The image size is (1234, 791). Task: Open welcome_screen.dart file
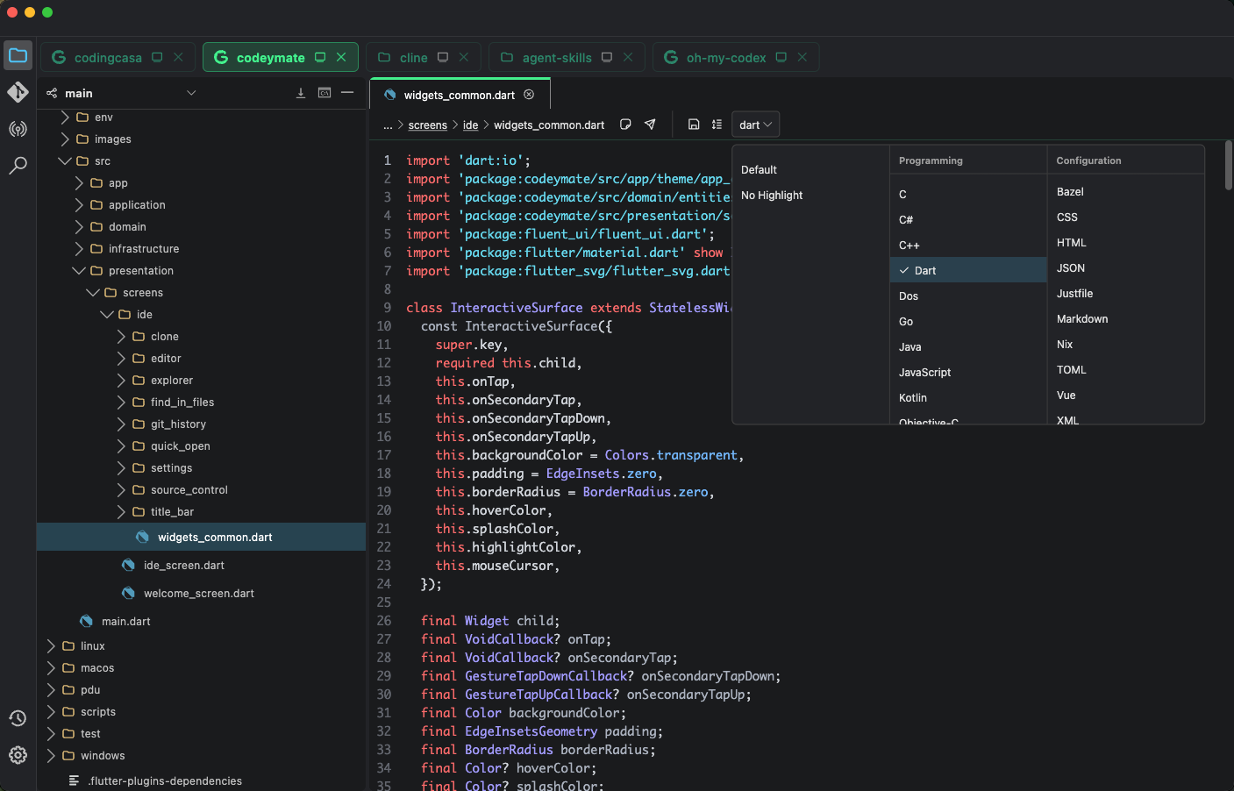point(201,593)
